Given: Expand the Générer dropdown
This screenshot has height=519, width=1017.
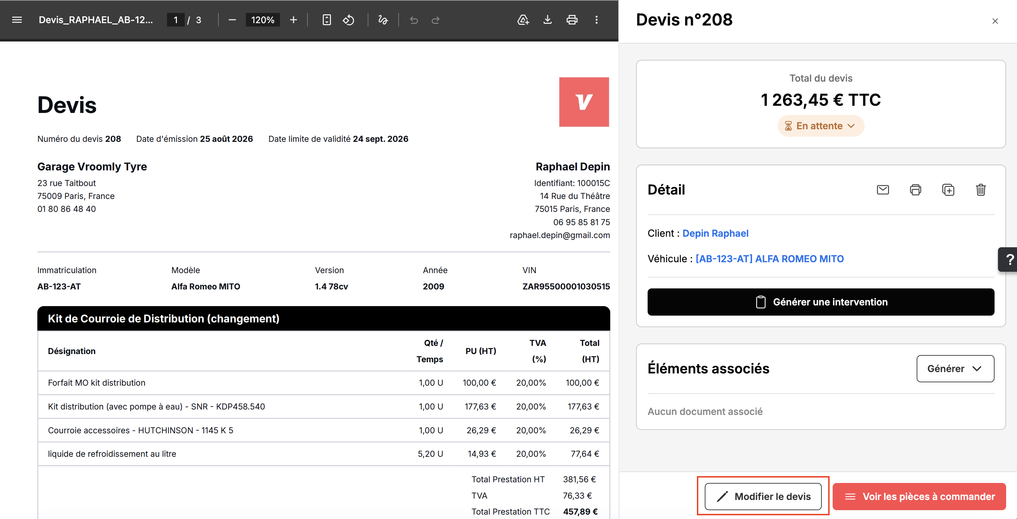Looking at the screenshot, I should (x=955, y=369).
